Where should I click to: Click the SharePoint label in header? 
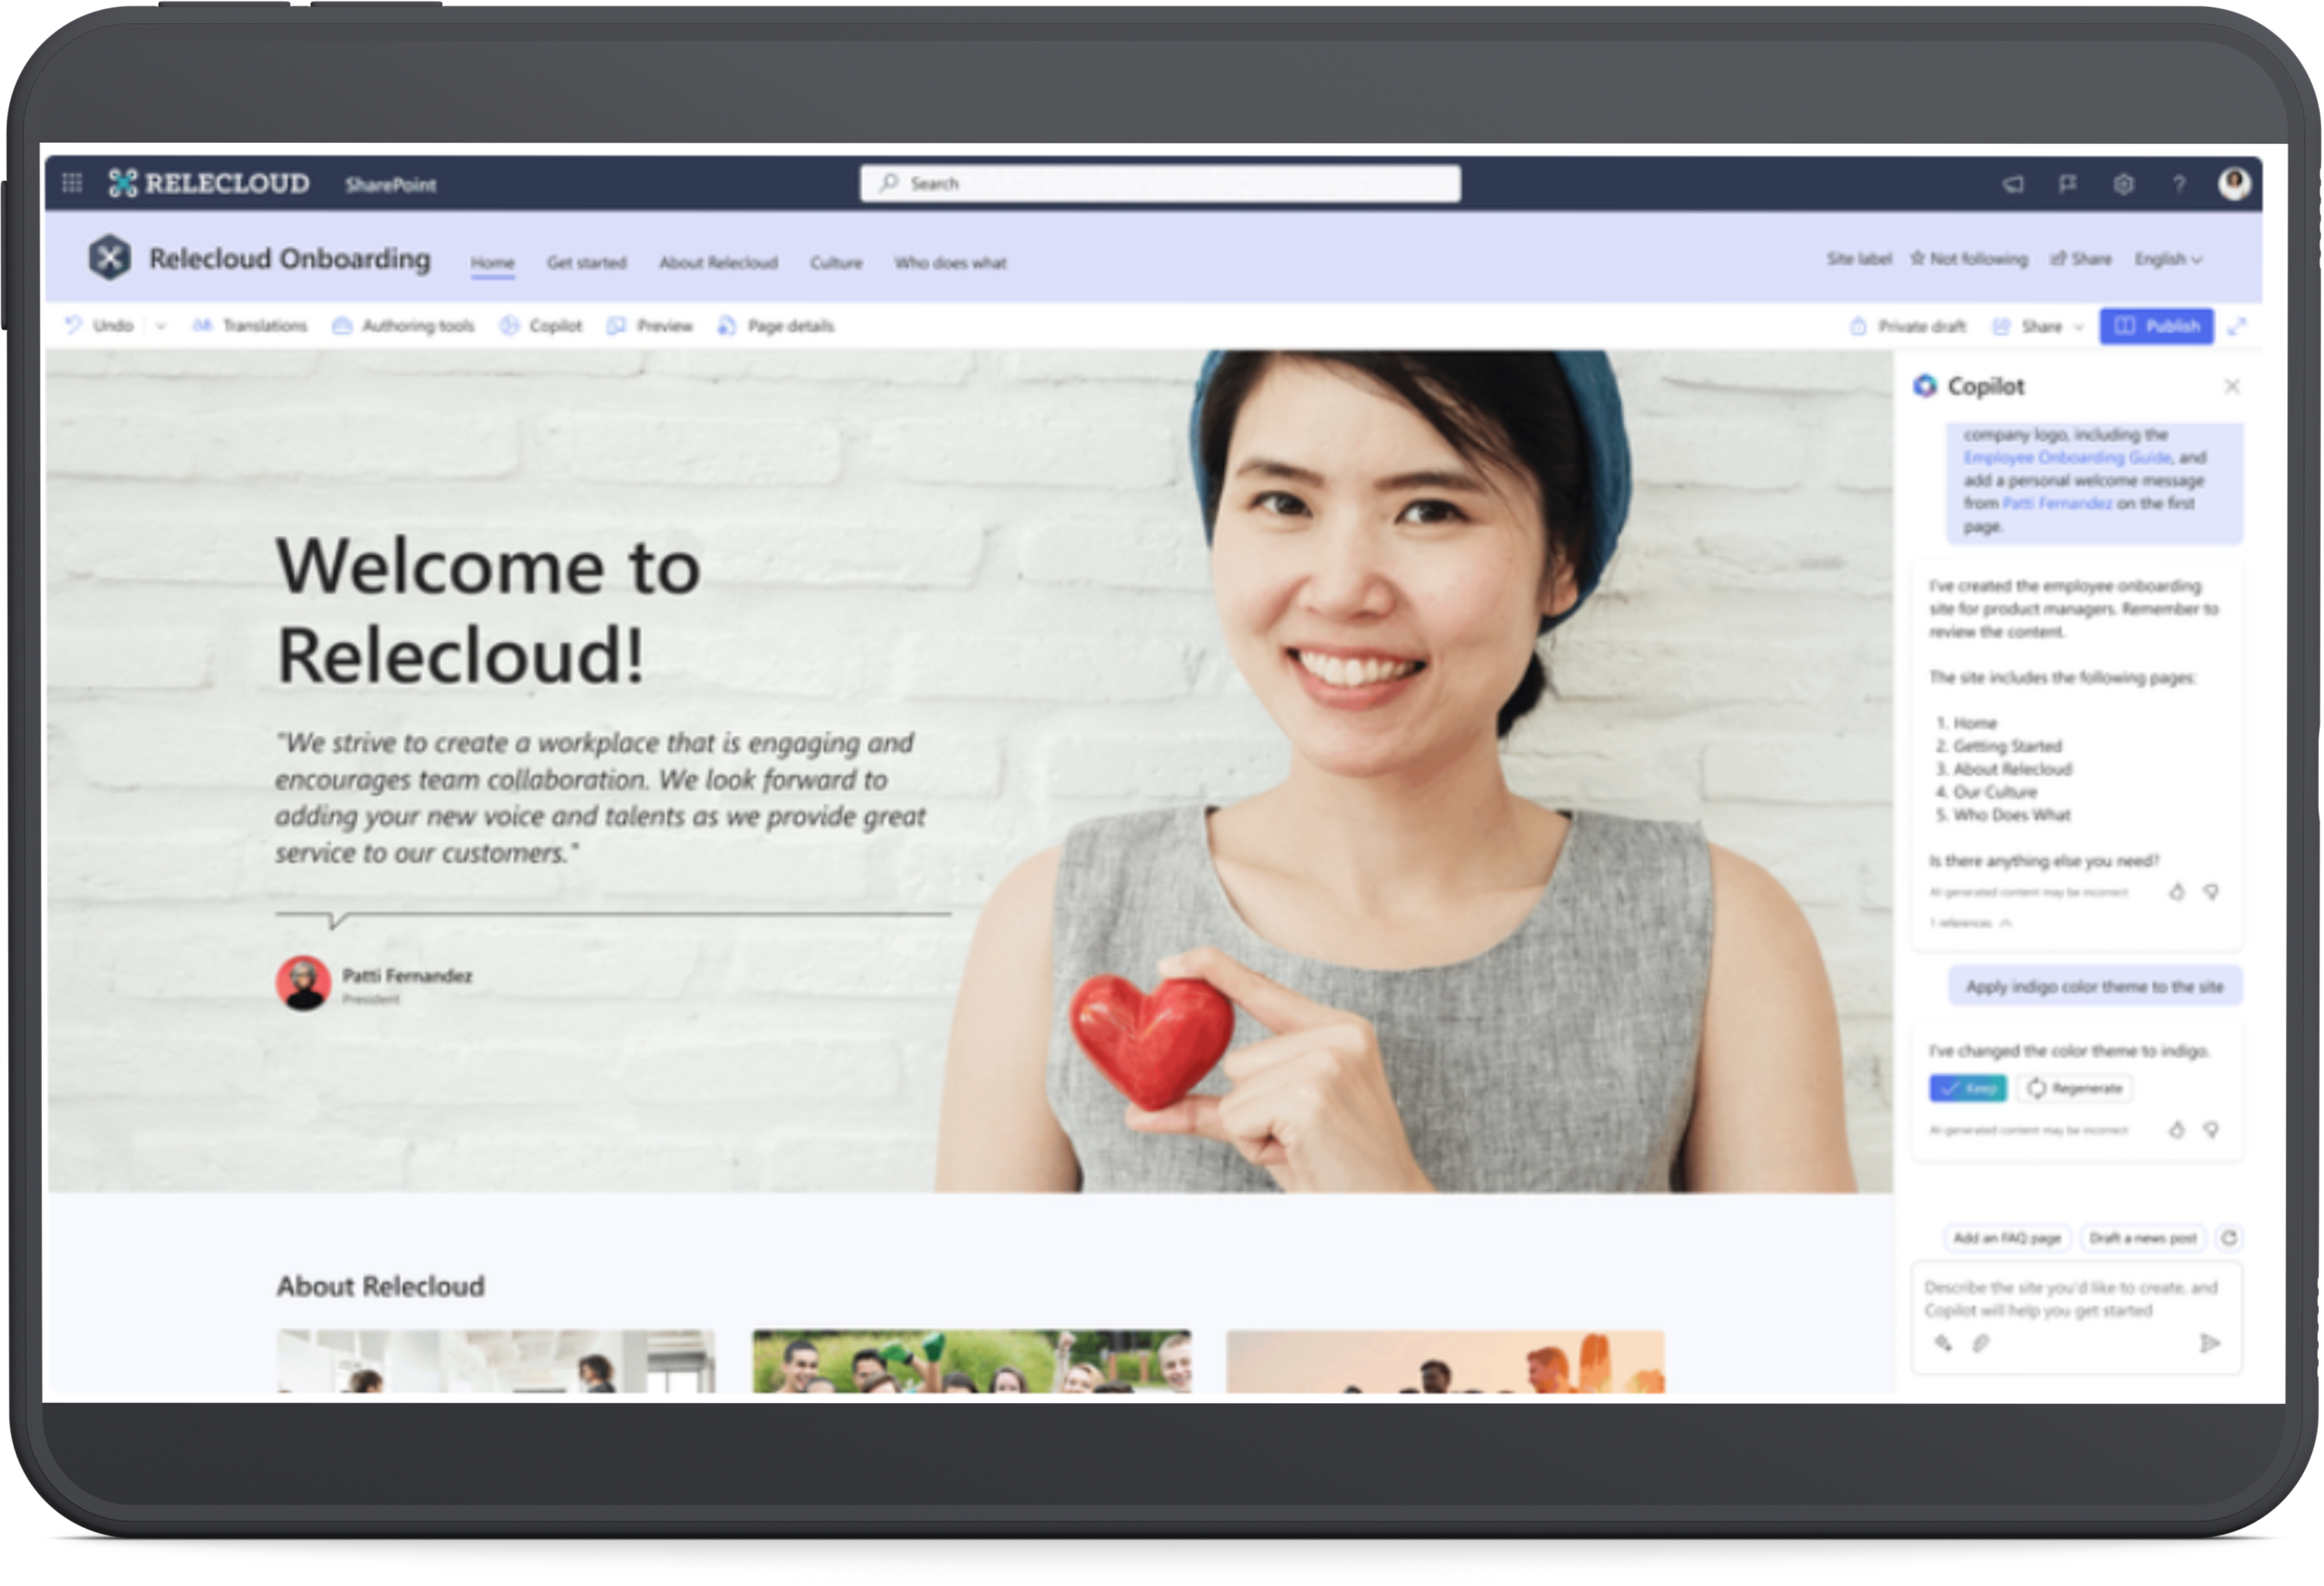click(x=390, y=184)
